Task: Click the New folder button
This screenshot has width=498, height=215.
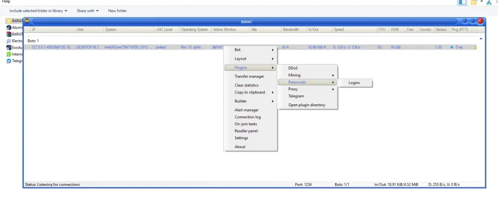Action: pos(117,11)
